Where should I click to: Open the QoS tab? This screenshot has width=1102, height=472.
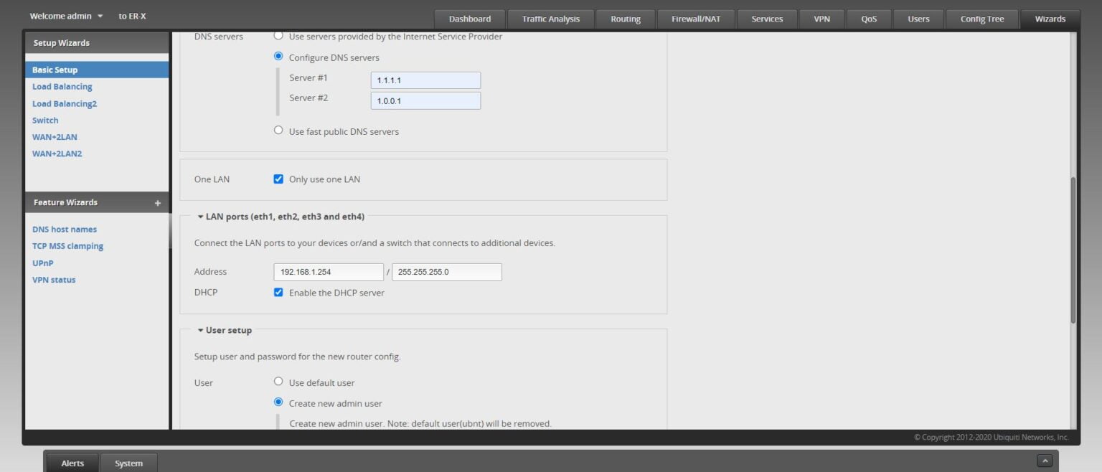[869, 19]
